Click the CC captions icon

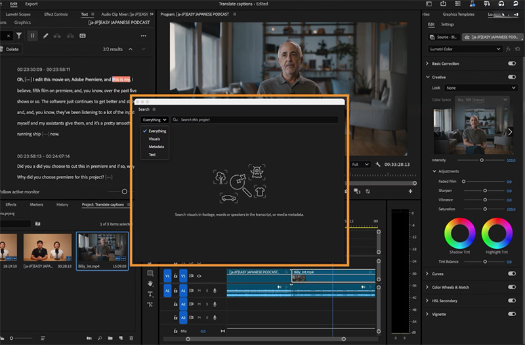point(83,35)
